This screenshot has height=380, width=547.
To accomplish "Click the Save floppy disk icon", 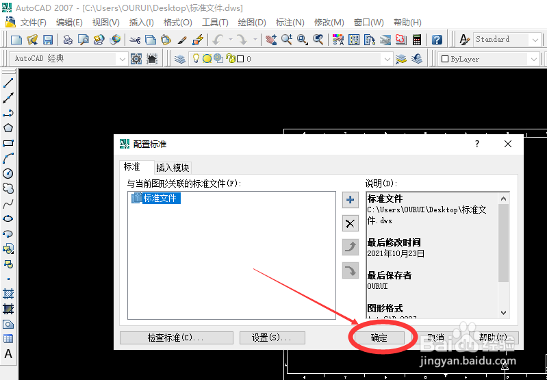I will [x=47, y=40].
